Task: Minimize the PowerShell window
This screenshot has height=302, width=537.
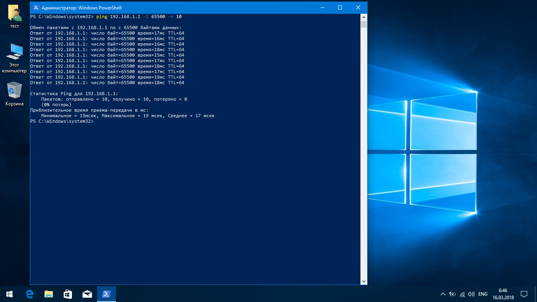Action: click(x=322, y=7)
